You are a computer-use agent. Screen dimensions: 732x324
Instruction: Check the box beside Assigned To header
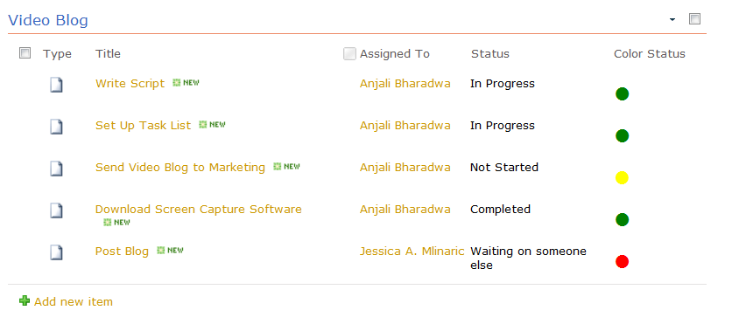pyautogui.click(x=349, y=54)
